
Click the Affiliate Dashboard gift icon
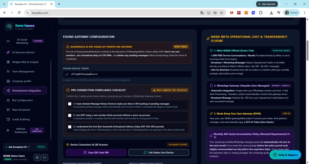click(x=8, y=130)
